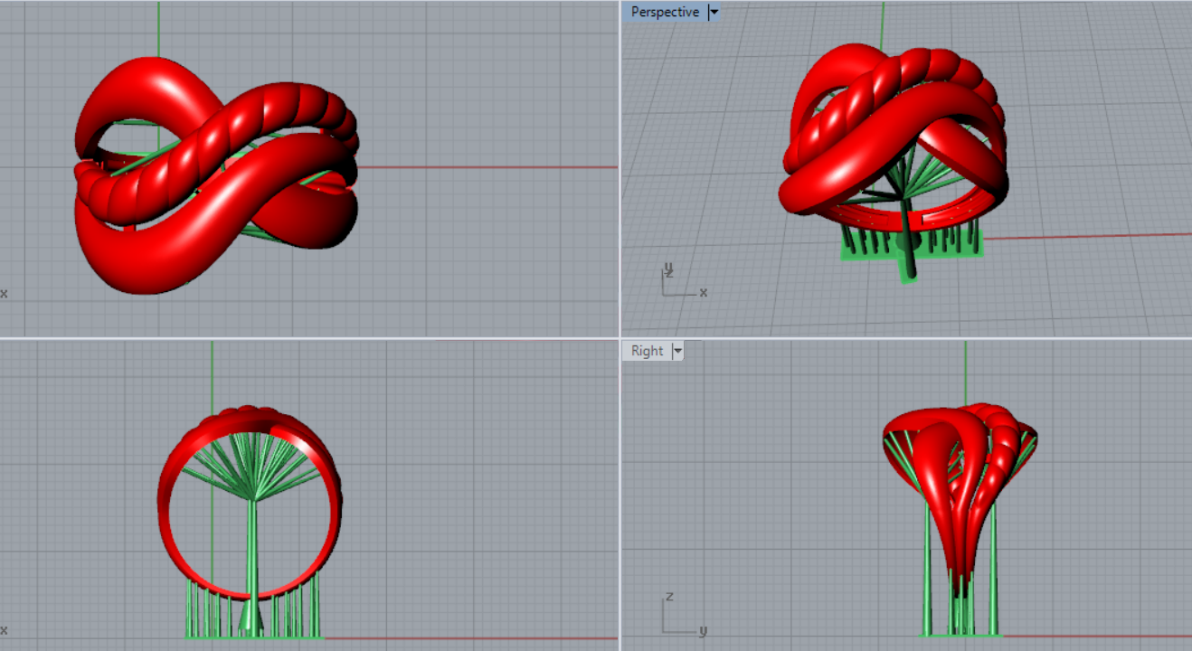Viewport: 1192px width, 651px height.
Task: Click the horizontal divider between top and bottom viewports
Action: point(307,338)
